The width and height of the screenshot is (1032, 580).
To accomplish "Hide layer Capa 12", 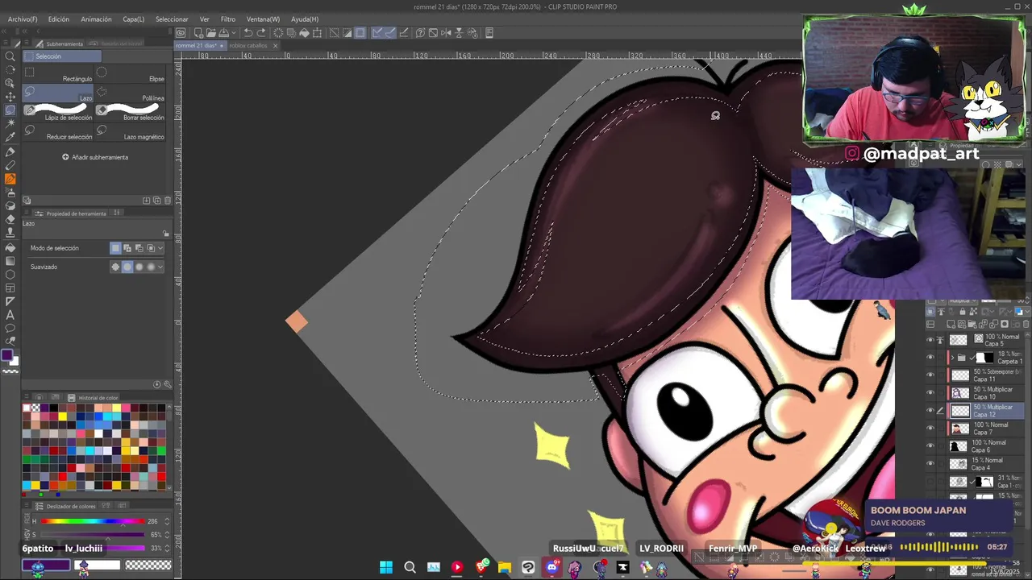I will (x=930, y=411).
